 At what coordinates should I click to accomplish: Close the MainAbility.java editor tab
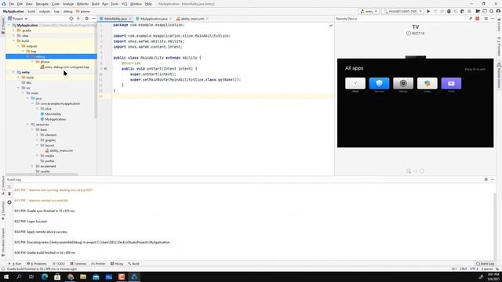tap(130, 19)
